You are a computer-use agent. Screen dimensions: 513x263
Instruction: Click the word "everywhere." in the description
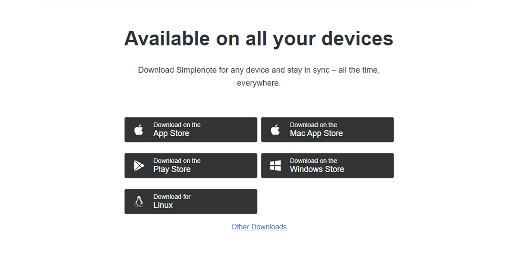tap(259, 83)
